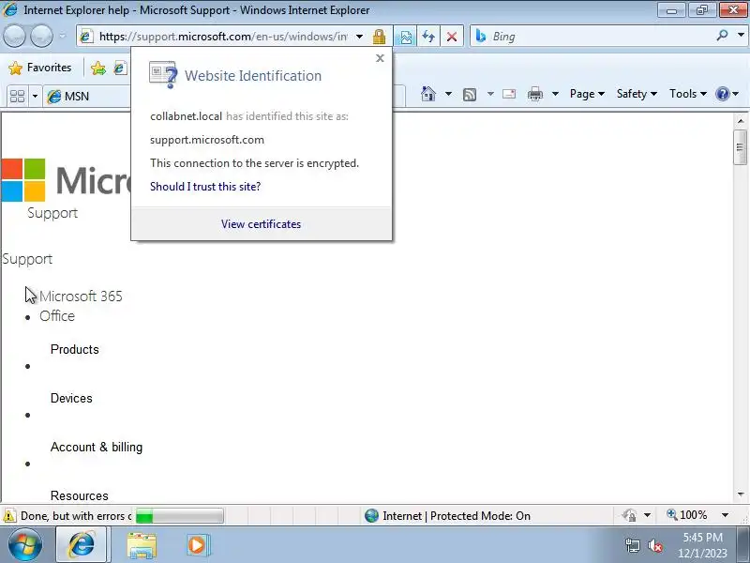Click the scrollbar down arrow
The height and width of the screenshot is (563, 750).
(741, 495)
